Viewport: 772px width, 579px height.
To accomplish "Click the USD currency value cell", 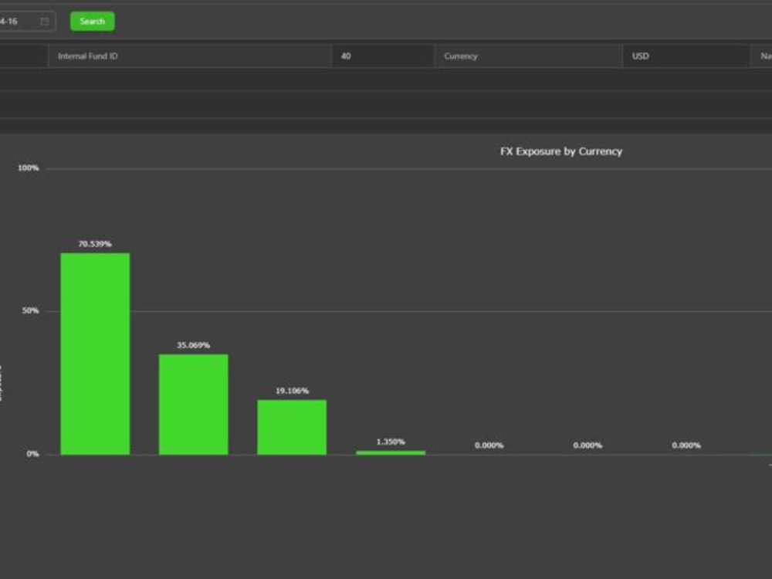I will tap(686, 56).
